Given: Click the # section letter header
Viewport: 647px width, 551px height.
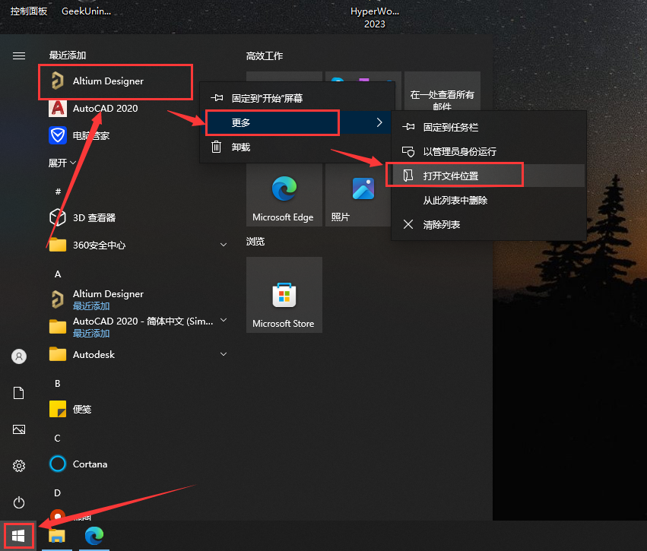Looking at the screenshot, I should [58, 192].
